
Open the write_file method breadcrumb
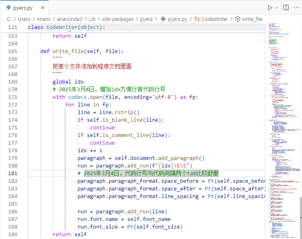(252, 19)
